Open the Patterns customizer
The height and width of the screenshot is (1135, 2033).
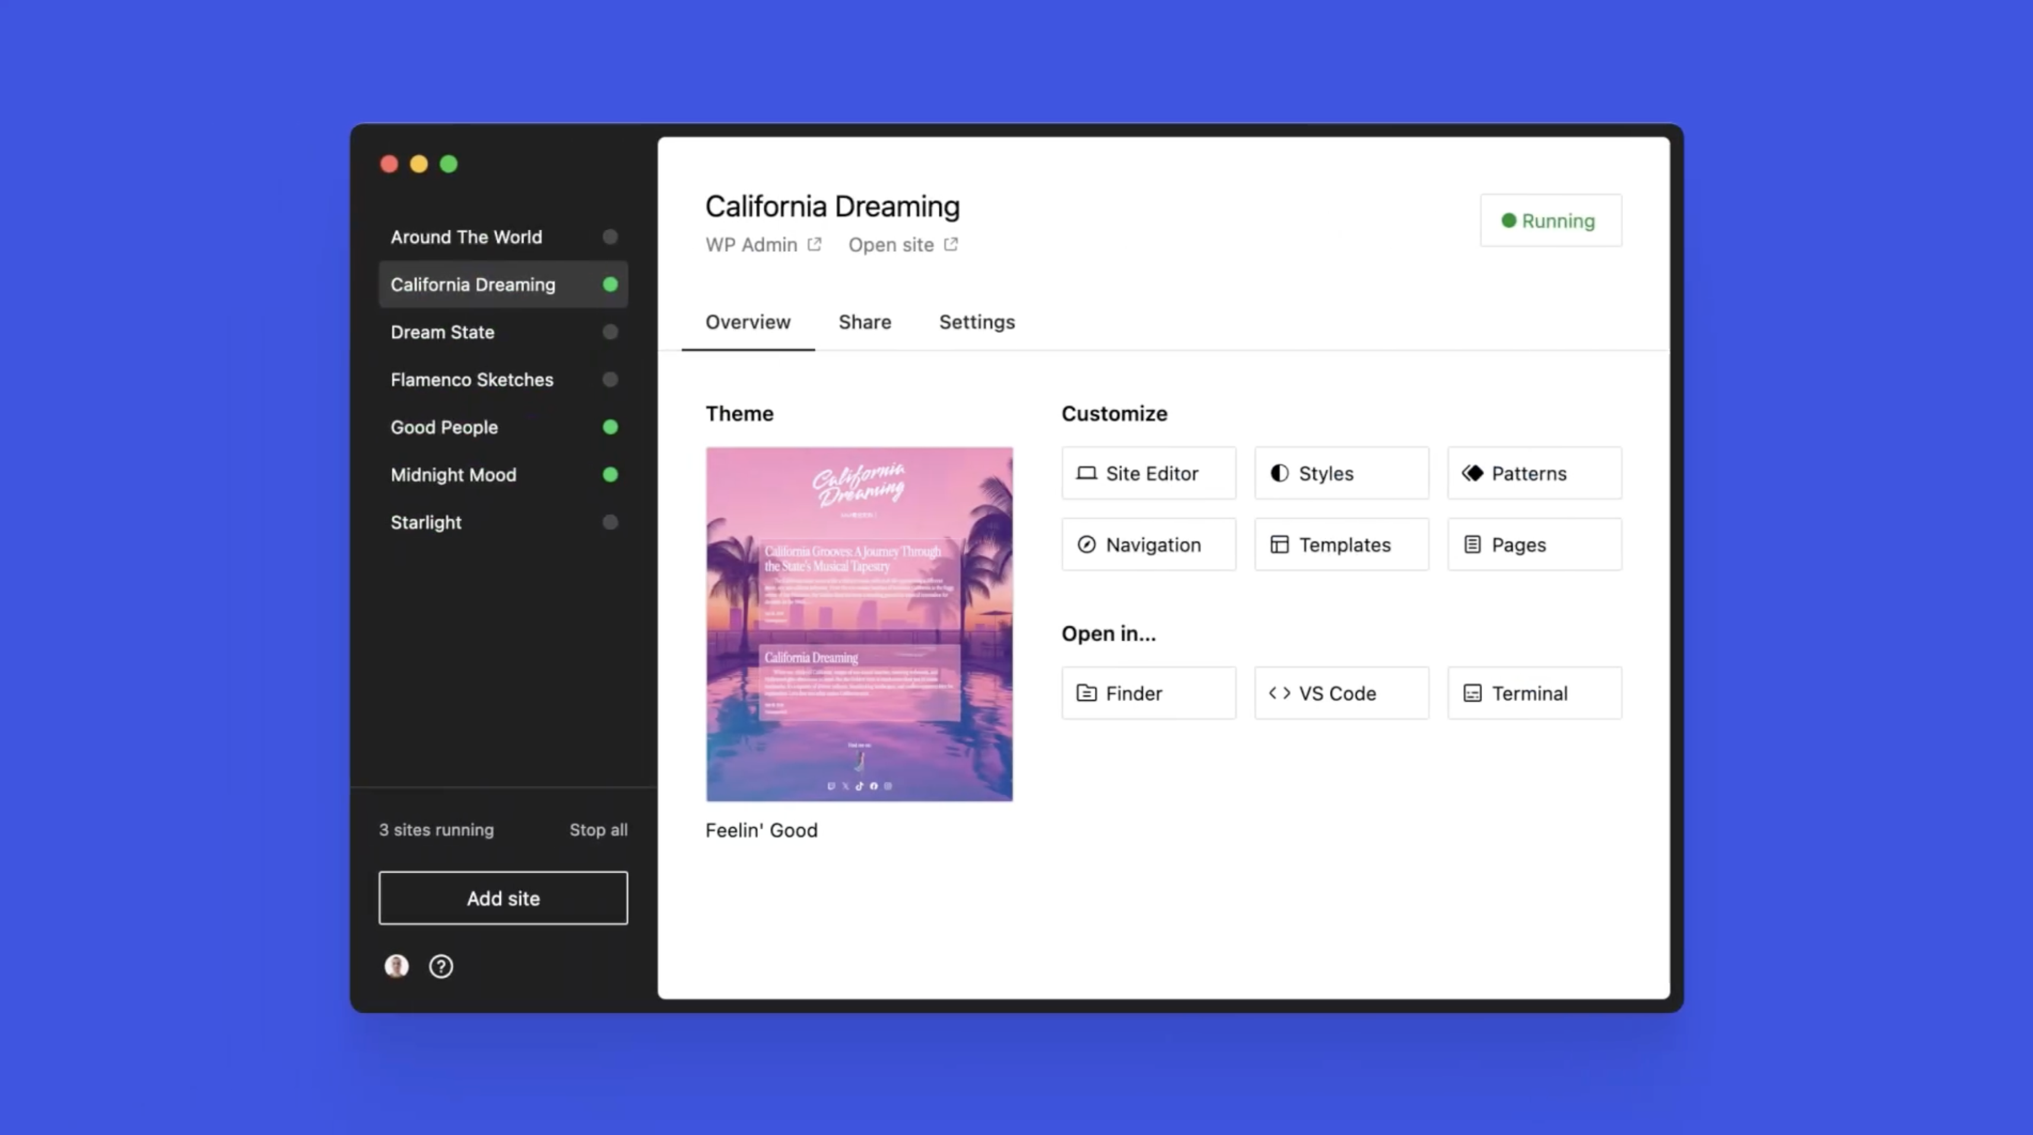pos(1533,473)
